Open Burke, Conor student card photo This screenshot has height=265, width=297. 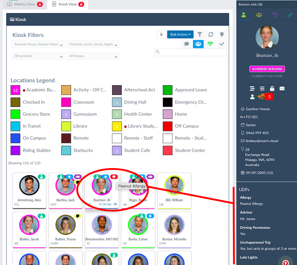138,224
